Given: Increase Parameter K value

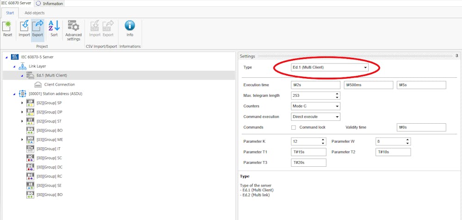Looking at the screenshot, I should click(x=323, y=140).
